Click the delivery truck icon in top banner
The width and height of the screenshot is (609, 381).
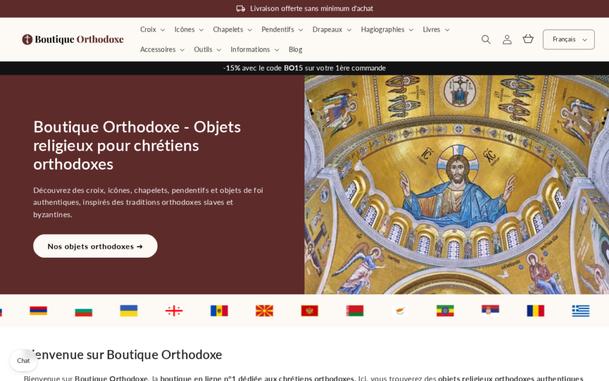[x=240, y=8]
